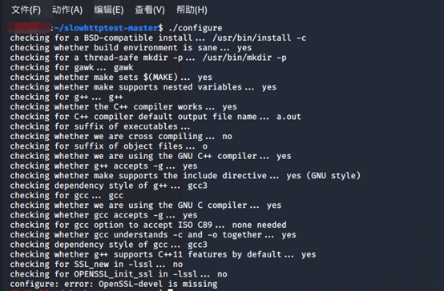Open the 查看(V) menu
The image size is (444, 291).
tap(150, 10)
